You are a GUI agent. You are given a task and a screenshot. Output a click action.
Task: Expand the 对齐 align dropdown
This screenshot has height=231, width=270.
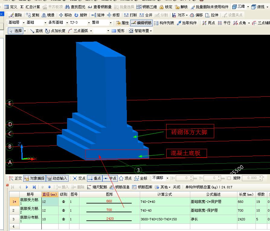(187, 15)
